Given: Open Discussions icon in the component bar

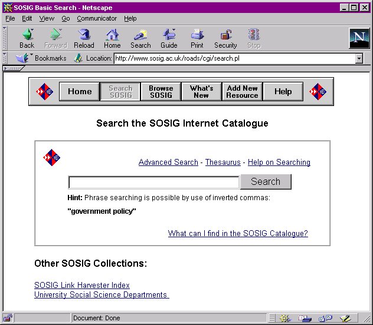Looking at the screenshot, I should tap(325, 318).
